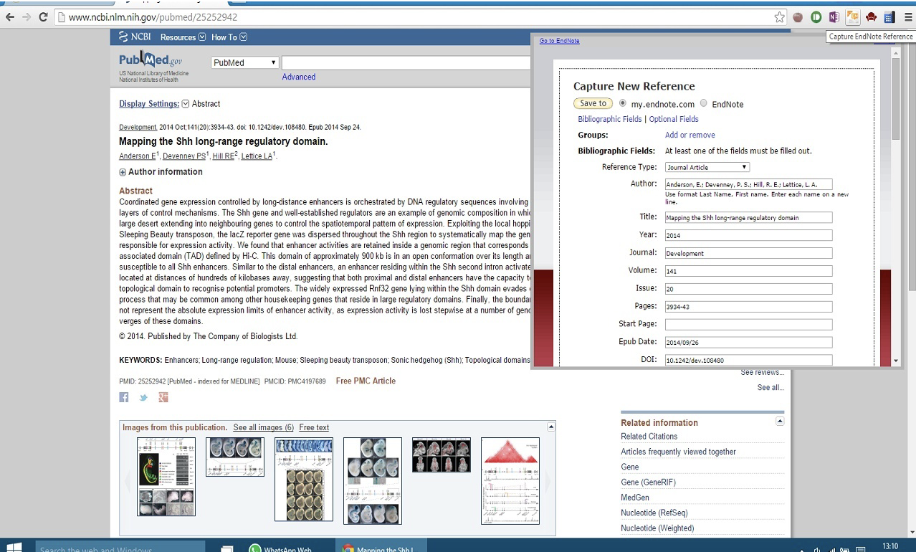Click the See reviews... link

(x=762, y=373)
